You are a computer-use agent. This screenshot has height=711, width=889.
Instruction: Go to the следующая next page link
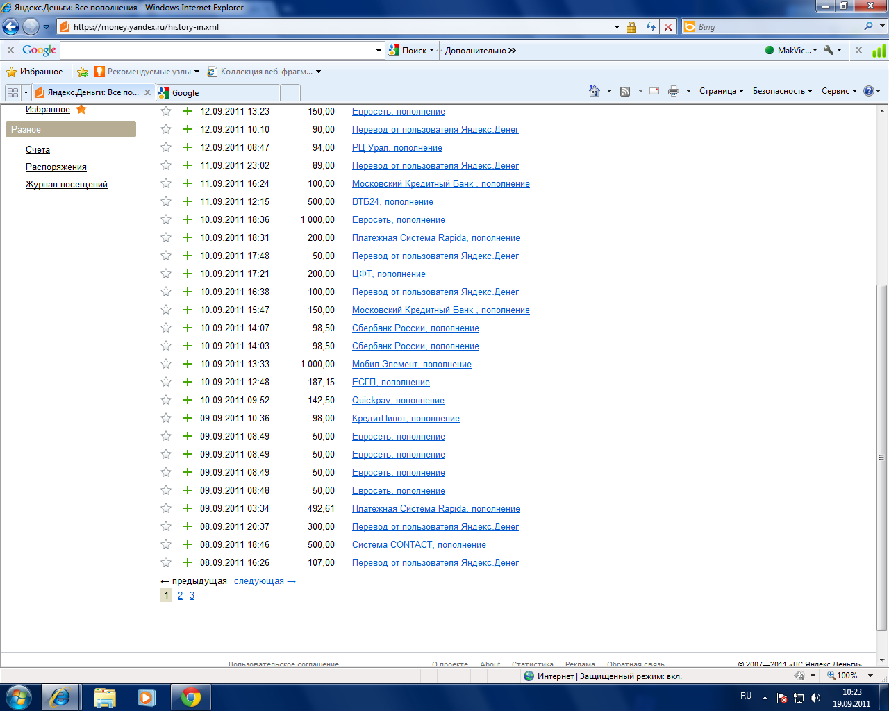tap(265, 581)
